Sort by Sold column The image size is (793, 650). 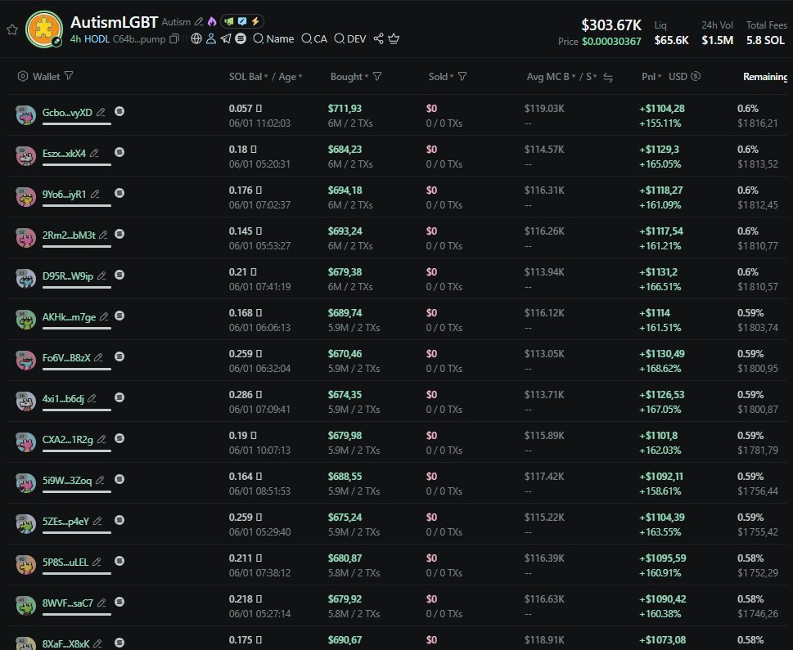coord(441,77)
